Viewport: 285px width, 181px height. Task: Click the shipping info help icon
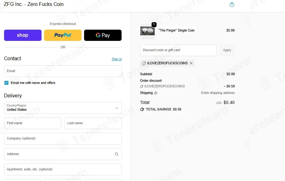[x=156, y=93]
